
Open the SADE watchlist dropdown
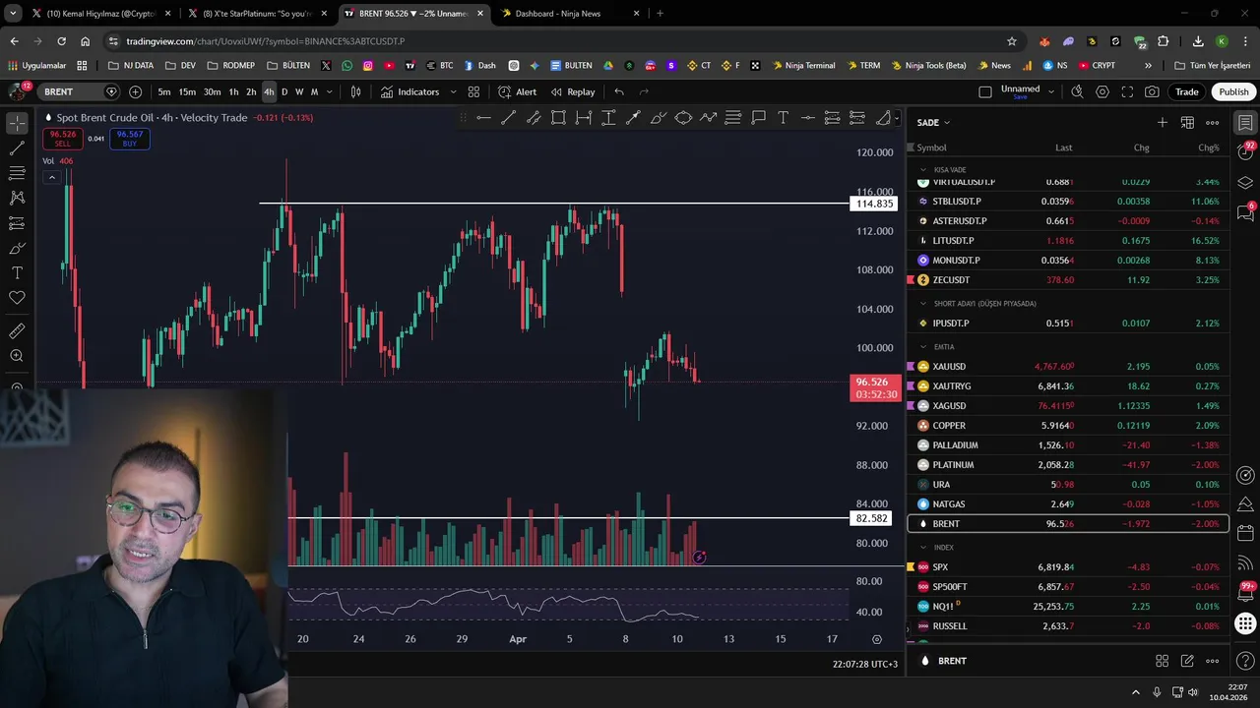[933, 123]
